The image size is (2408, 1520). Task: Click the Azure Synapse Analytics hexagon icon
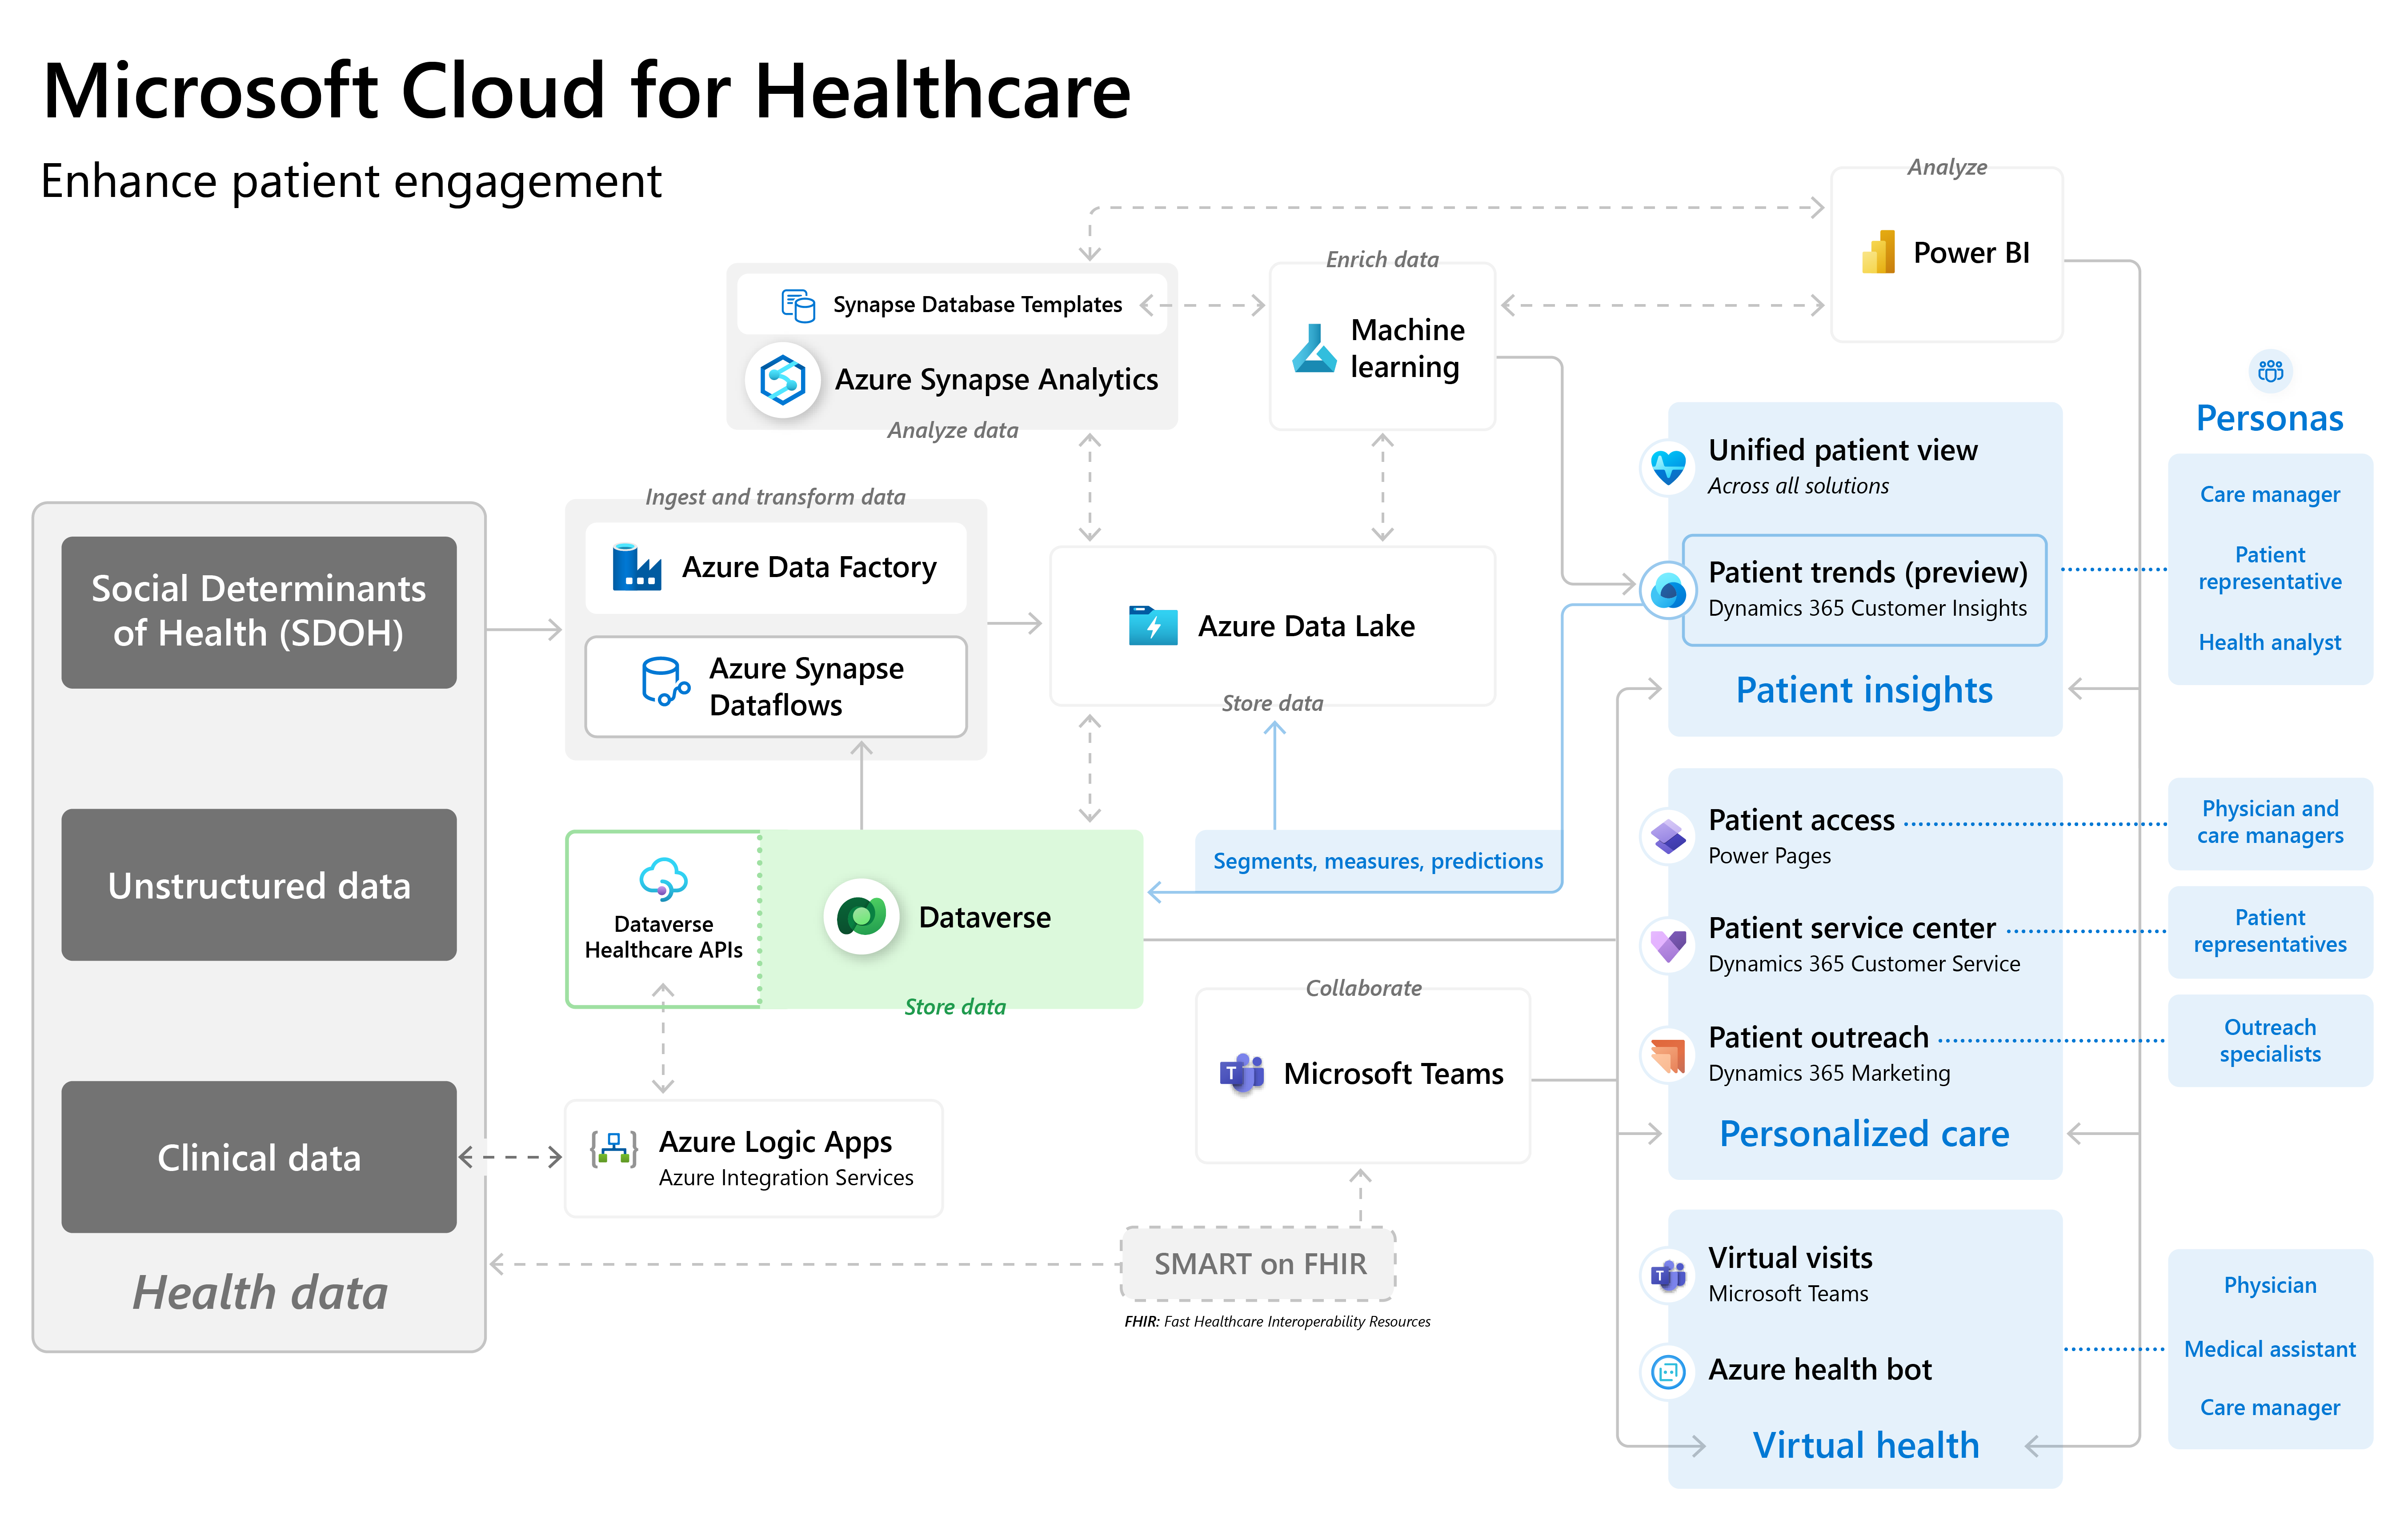(x=783, y=380)
